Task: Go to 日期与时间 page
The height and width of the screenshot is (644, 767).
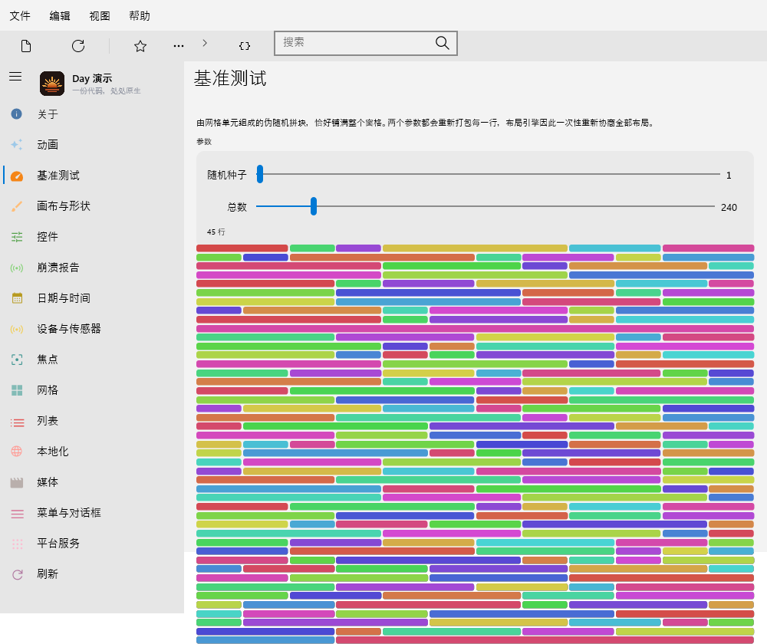Action: click(x=93, y=298)
